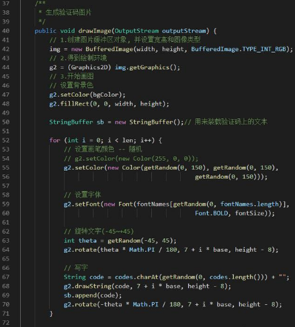The image size is (295, 327).
Task: Click line number 52 in the gutter
Action: [x=5, y=141]
